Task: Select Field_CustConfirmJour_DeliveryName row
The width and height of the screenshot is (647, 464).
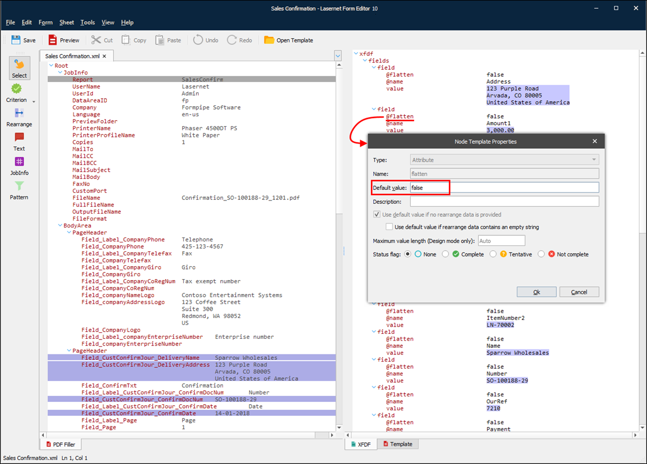Action: click(x=191, y=358)
